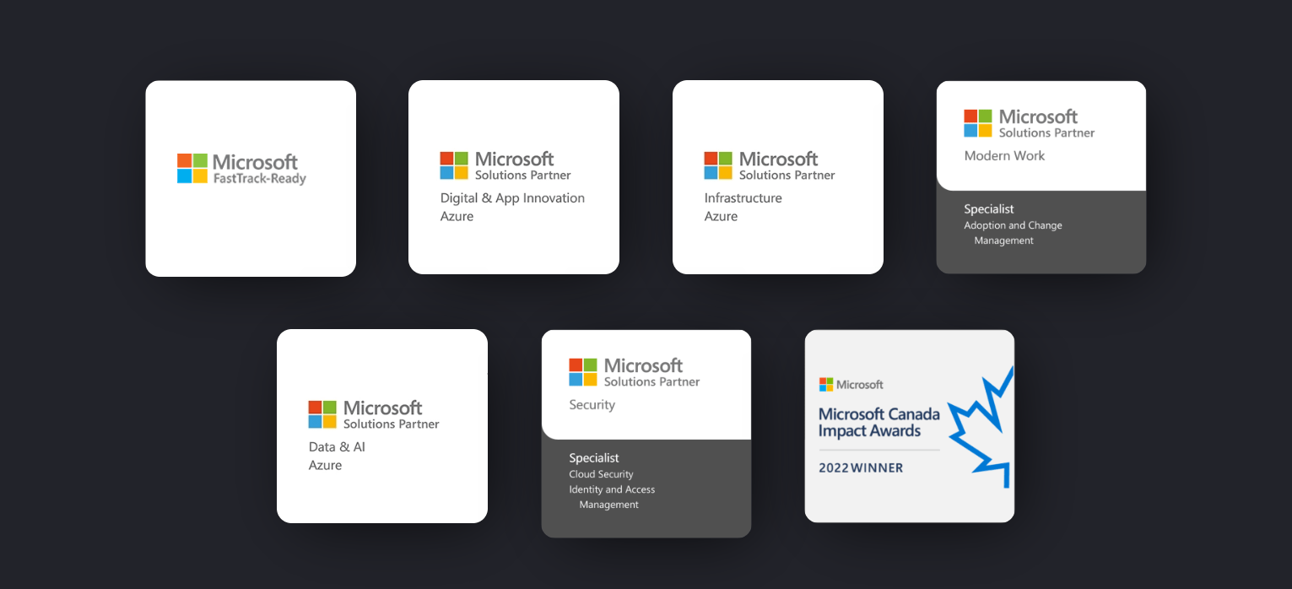Open Adoption and Change Management specialization
Screen dimensions: 1292x589
[1013, 233]
